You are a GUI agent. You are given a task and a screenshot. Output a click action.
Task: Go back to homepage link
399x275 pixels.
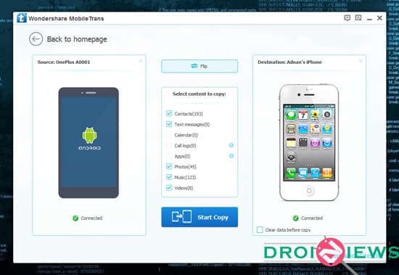coord(77,39)
